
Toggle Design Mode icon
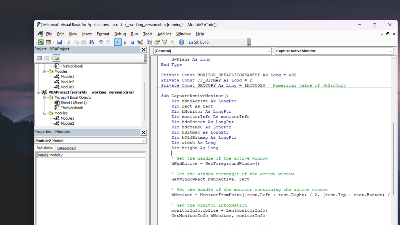click(x=140, y=42)
